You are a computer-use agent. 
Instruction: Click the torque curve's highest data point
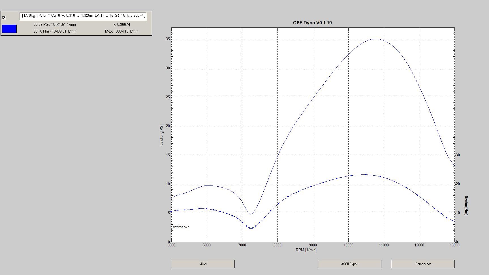366,174
